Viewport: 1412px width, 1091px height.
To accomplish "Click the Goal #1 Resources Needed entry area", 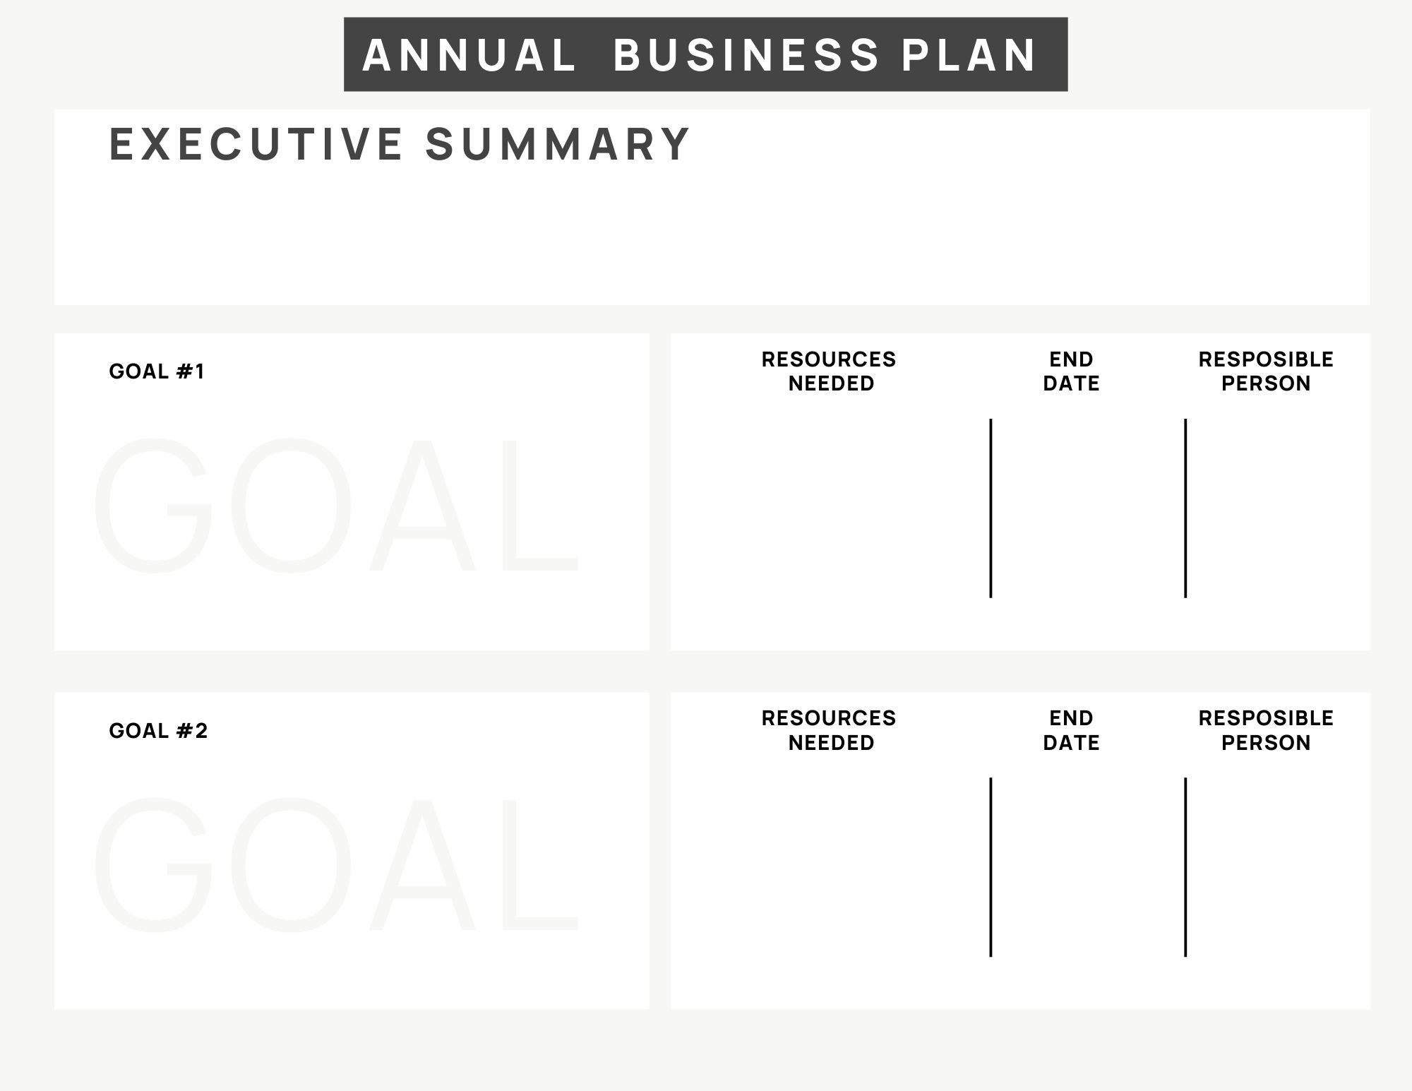I will (x=830, y=508).
